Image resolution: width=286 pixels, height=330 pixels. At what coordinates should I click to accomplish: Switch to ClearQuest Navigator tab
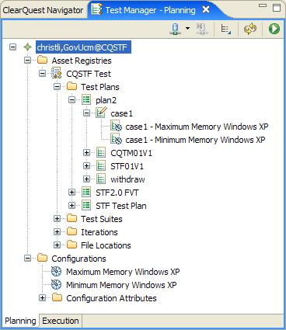pyautogui.click(x=43, y=10)
